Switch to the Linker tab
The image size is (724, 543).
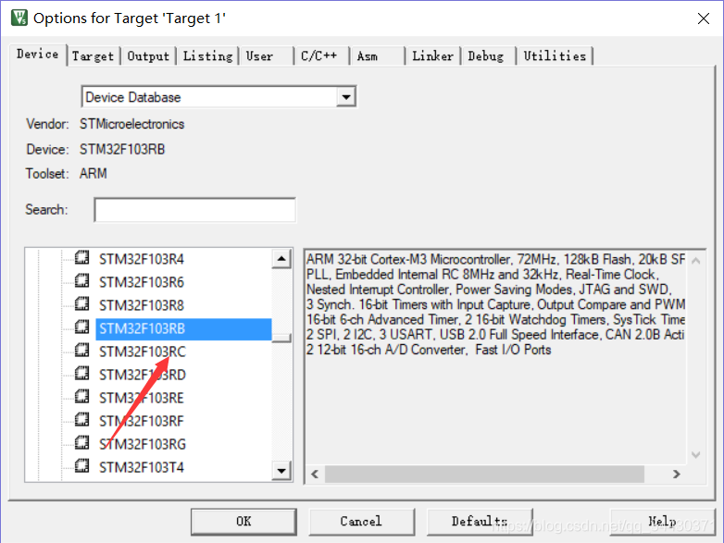click(432, 56)
